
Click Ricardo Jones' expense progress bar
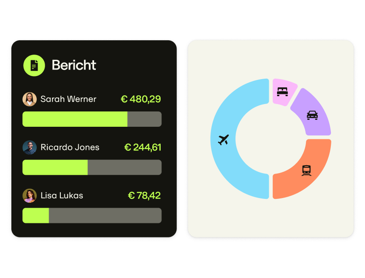[x=92, y=167]
